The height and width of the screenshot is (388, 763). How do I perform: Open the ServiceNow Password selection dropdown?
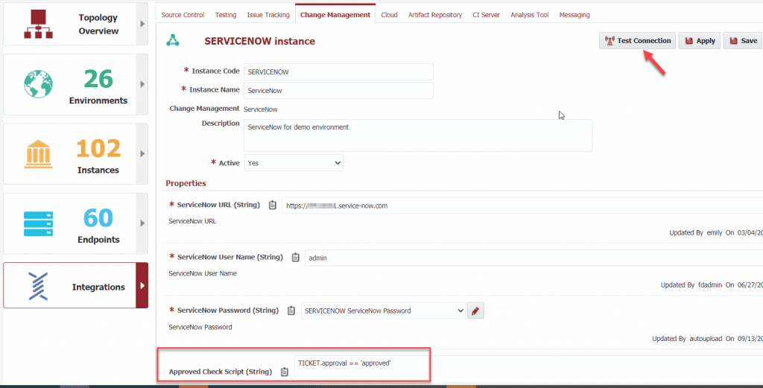pyautogui.click(x=384, y=311)
